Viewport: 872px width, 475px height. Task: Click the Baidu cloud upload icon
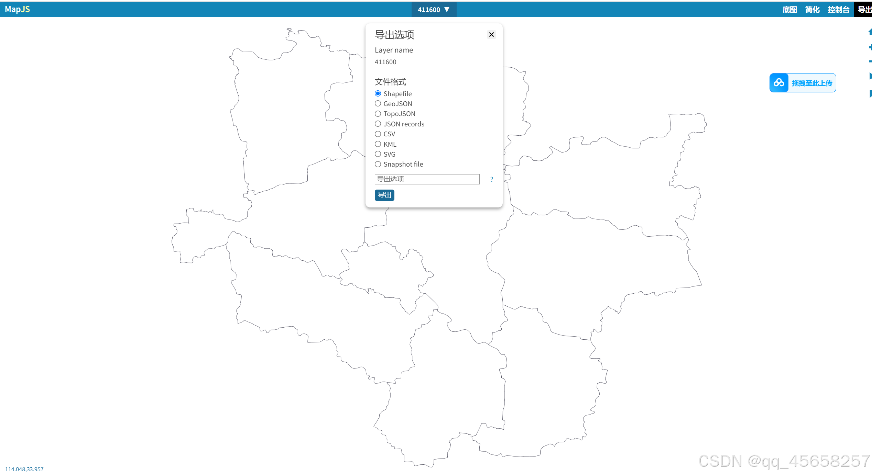[779, 83]
